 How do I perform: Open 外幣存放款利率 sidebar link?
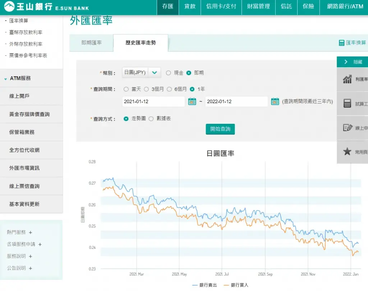[x=26, y=44]
